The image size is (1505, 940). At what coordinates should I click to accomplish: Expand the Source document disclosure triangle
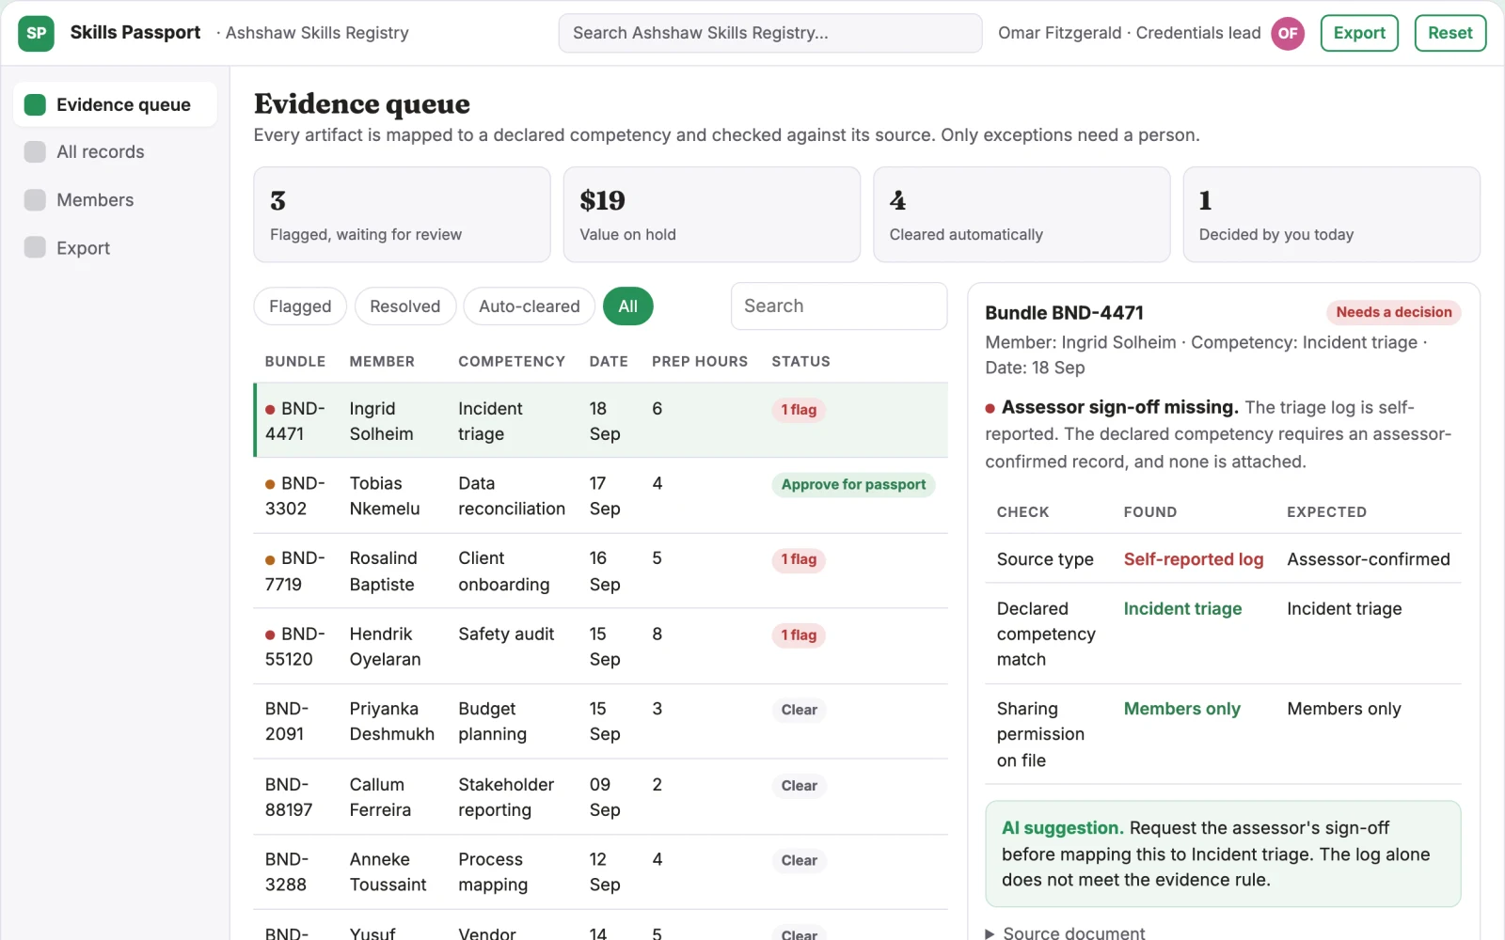point(990,933)
